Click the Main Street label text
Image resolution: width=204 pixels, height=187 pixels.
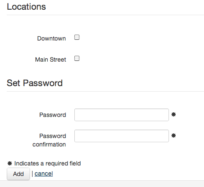click(x=50, y=60)
